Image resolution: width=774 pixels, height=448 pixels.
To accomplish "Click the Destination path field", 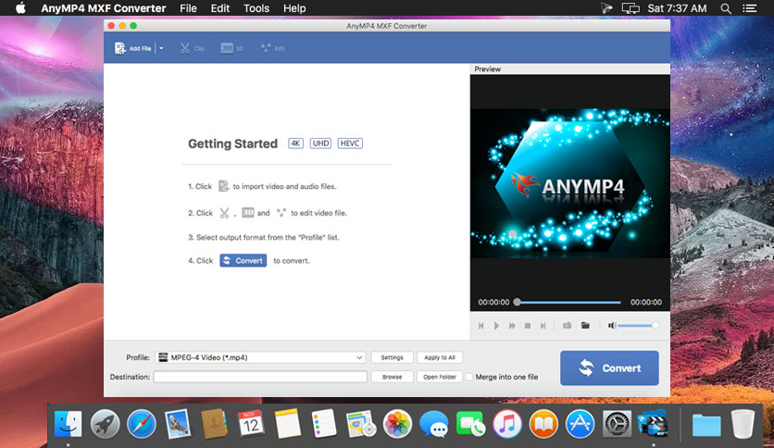I will 260,377.
